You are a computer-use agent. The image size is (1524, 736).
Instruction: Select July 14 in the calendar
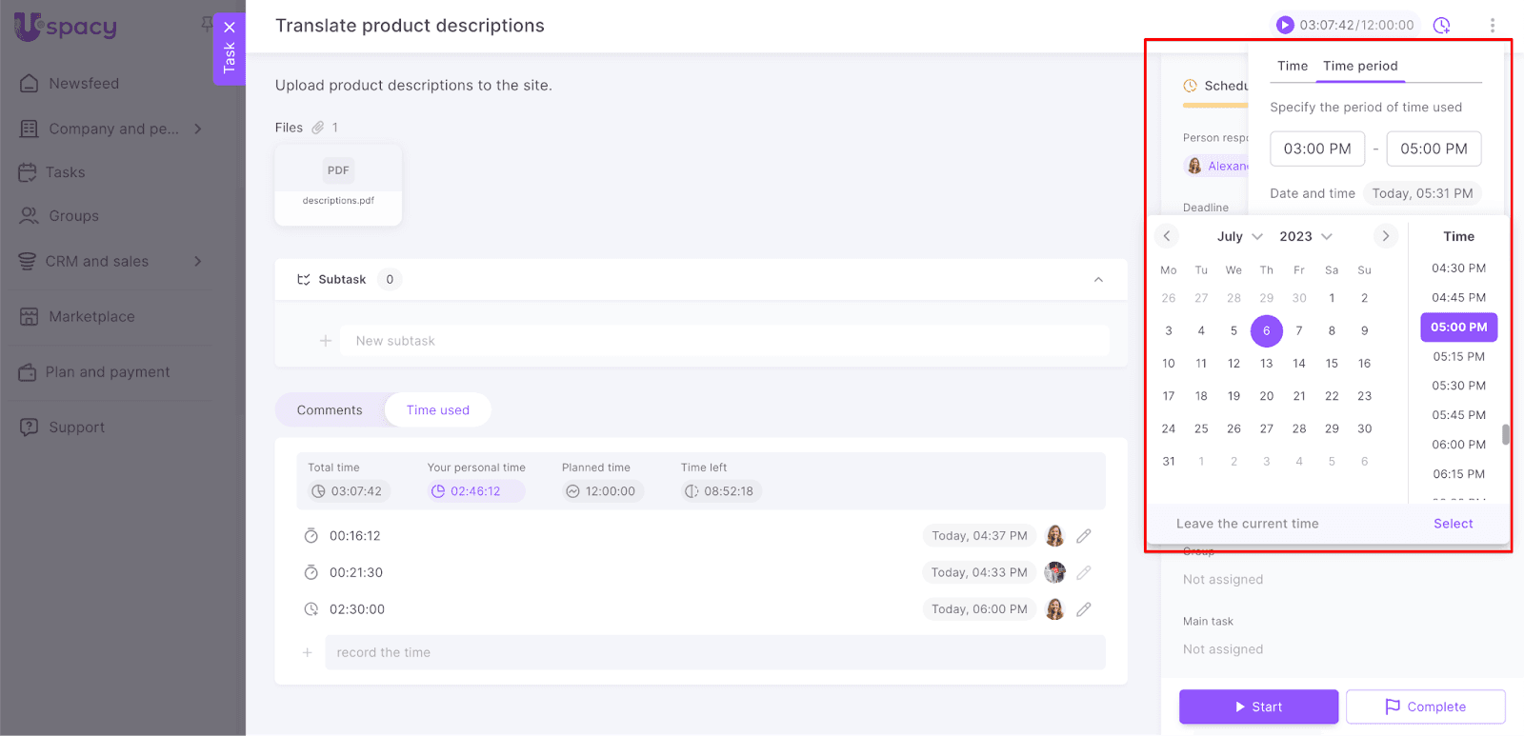click(x=1298, y=364)
